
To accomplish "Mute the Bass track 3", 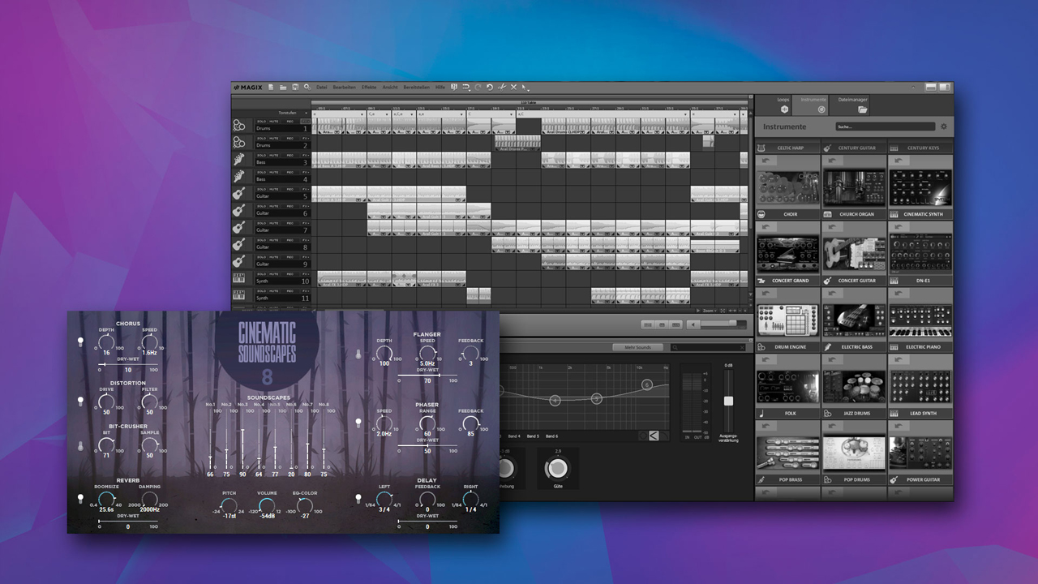I will 272,157.
